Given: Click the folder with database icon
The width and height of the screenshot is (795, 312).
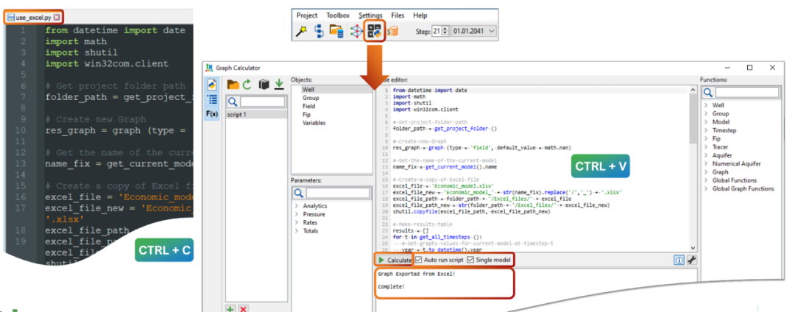Looking at the screenshot, I should pyautogui.click(x=337, y=31).
